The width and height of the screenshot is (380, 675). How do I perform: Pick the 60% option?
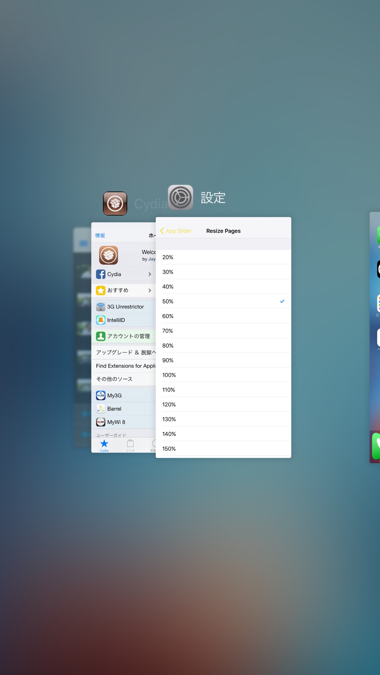click(x=223, y=316)
